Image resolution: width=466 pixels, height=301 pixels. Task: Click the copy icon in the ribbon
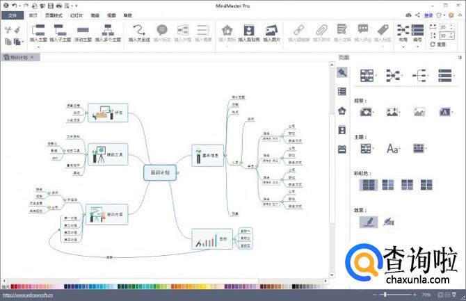[x=8, y=42]
